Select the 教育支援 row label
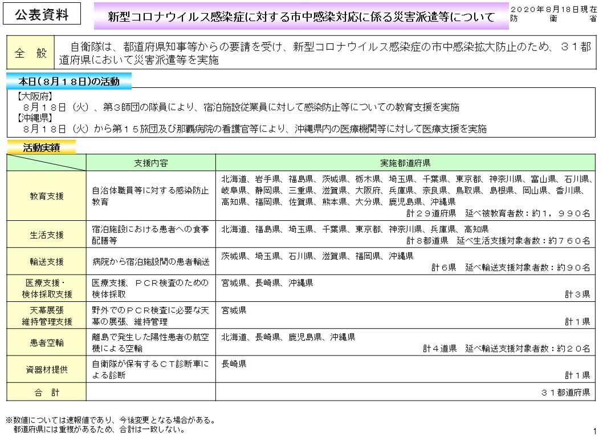Screen dimensions: 603x436 47,196
